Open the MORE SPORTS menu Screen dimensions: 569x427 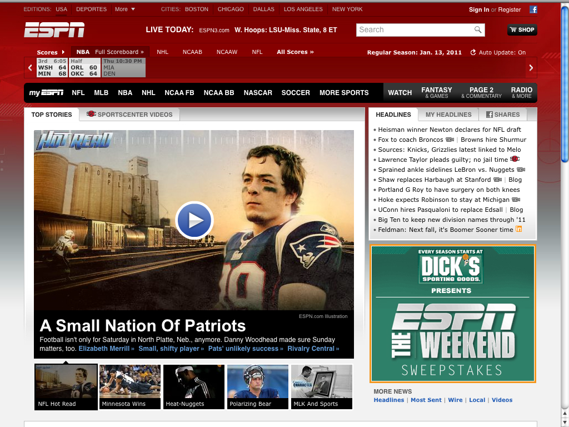click(x=344, y=93)
